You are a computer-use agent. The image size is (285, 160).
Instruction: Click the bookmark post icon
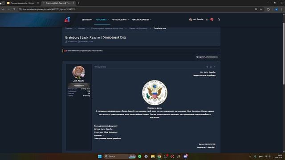click(x=211, y=67)
